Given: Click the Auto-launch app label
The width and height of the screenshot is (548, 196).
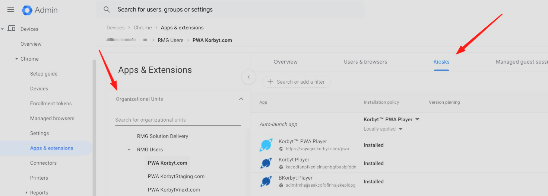Looking at the screenshot, I should point(278,124).
